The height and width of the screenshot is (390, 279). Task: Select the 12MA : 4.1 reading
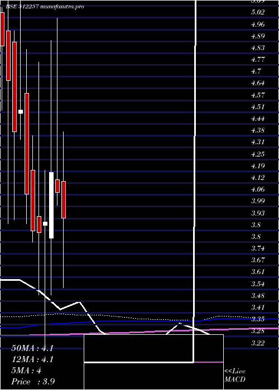coord(32,359)
